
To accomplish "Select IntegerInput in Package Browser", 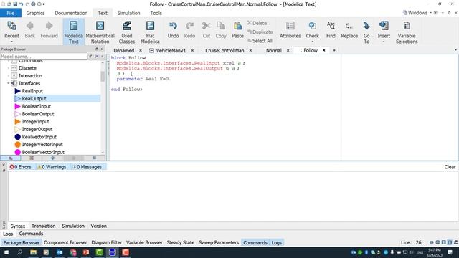I will pyautogui.click(x=35, y=121).
